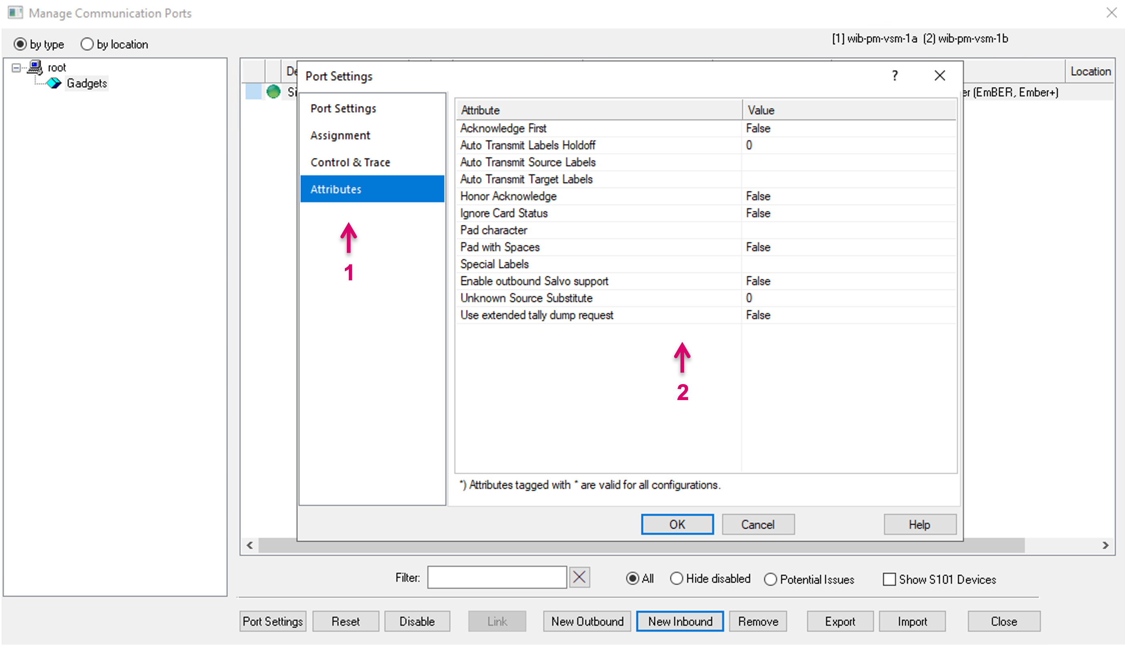
Task: Enable Show S101 Devices checkbox
Action: pyautogui.click(x=889, y=579)
